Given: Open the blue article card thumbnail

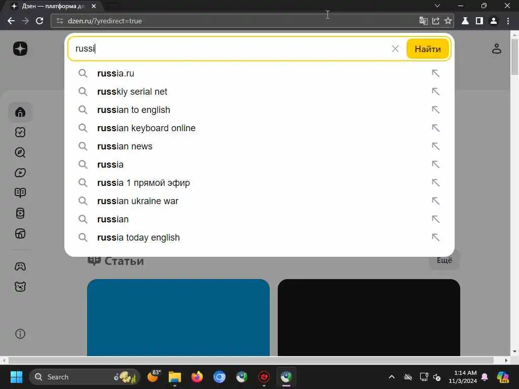Looking at the screenshot, I should pyautogui.click(x=178, y=318).
